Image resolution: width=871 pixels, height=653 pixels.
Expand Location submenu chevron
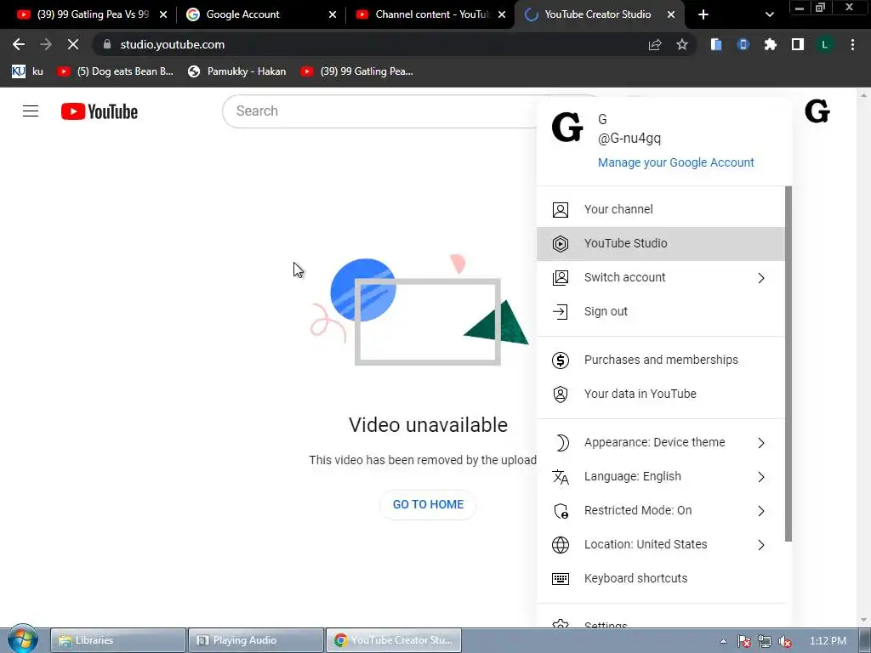point(761,545)
